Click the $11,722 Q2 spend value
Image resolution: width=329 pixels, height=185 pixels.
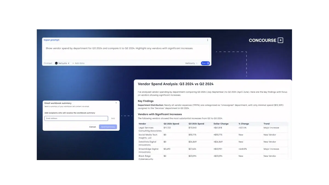(x=167, y=128)
